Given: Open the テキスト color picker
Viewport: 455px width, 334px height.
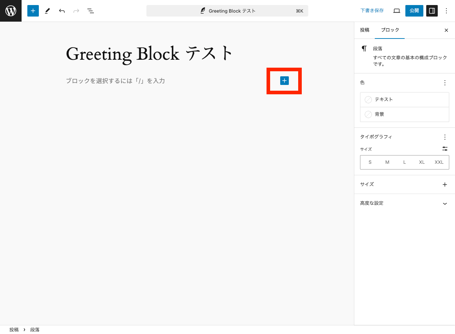Looking at the screenshot, I should [x=405, y=100].
